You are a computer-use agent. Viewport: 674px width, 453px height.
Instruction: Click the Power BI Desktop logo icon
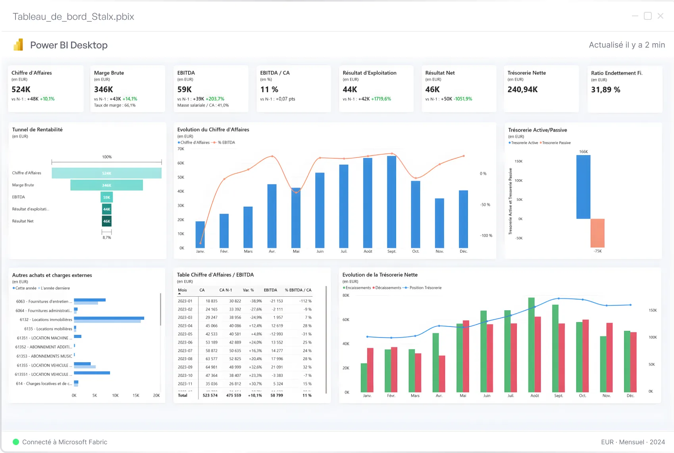coord(18,45)
